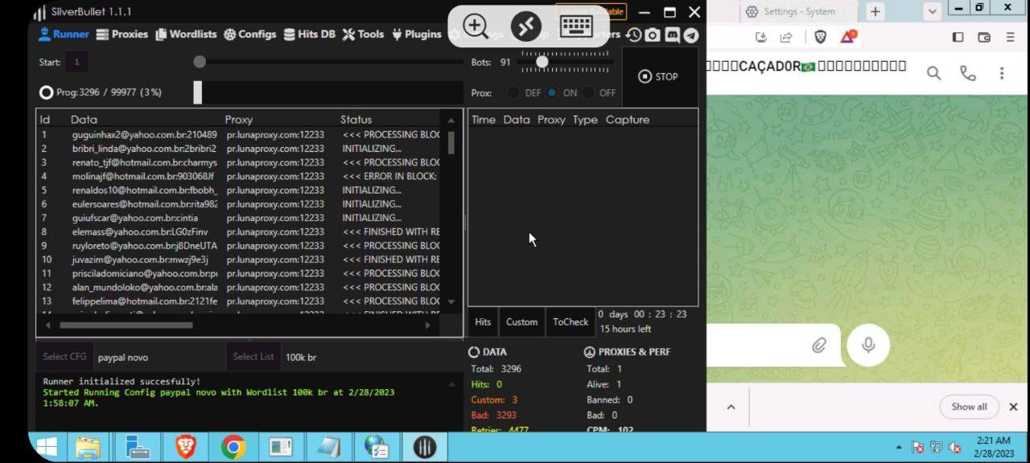Screen dimensions: 1030x463
Task: Click the Type column header in hits list
Action: click(585, 120)
